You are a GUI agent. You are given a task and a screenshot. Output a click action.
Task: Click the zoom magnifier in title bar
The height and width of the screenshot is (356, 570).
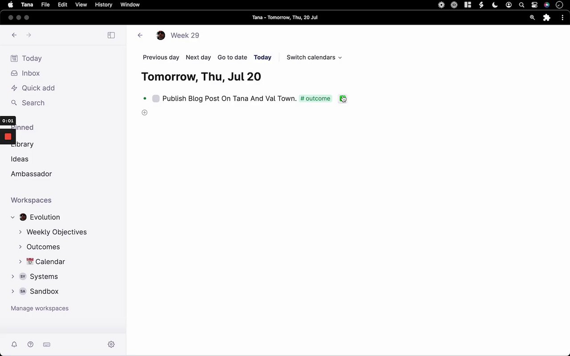(x=532, y=17)
